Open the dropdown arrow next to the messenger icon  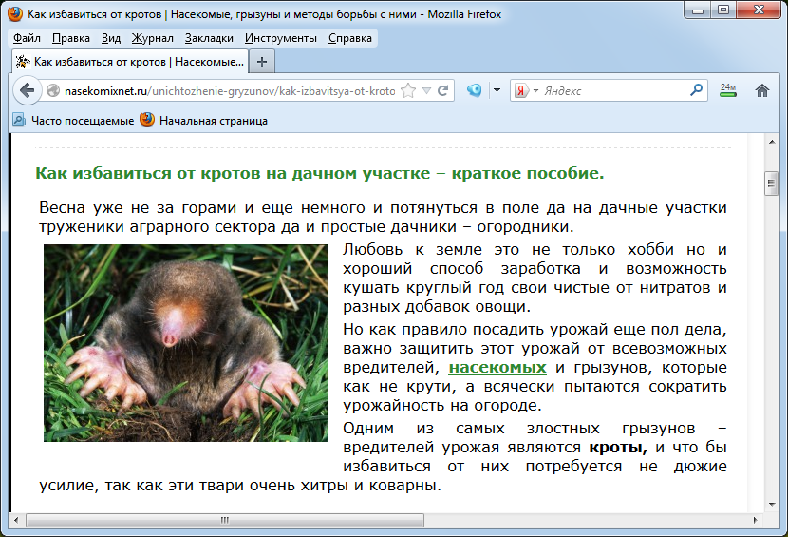click(496, 91)
